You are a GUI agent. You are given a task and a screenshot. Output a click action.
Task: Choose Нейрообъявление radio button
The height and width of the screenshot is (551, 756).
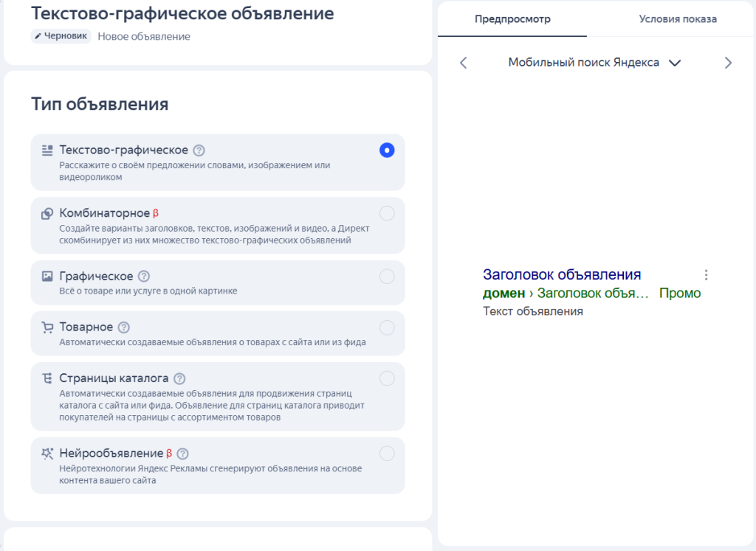tap(387, 454)
